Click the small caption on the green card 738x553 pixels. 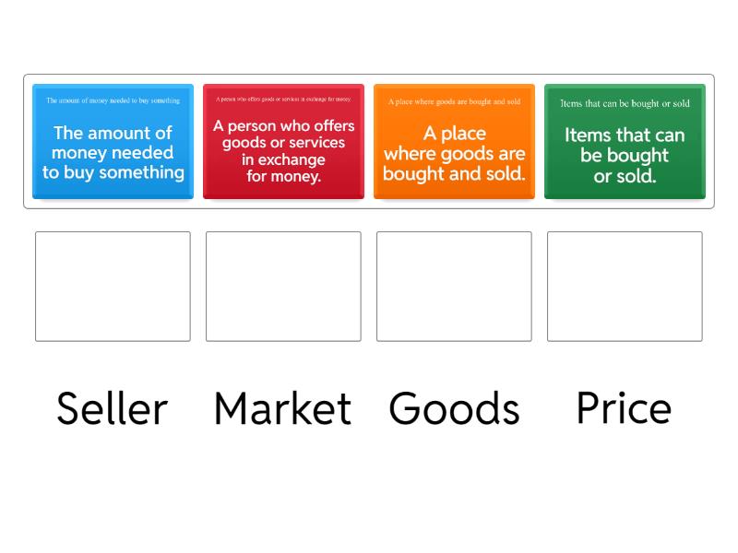(x=625, y=103)
